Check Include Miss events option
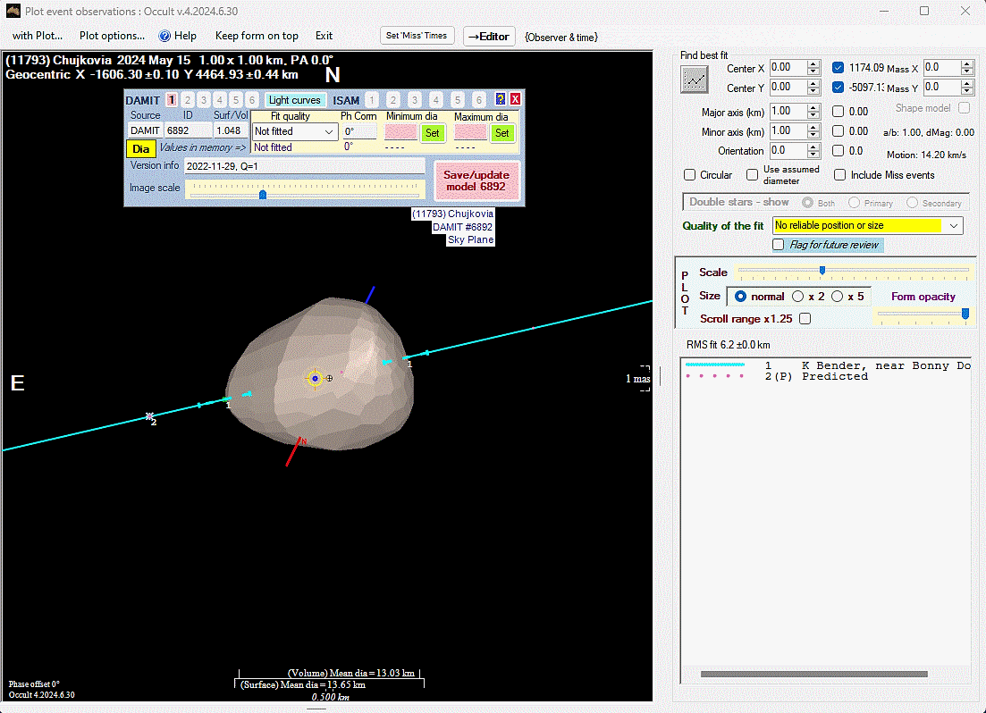 [x=840, y=175]
